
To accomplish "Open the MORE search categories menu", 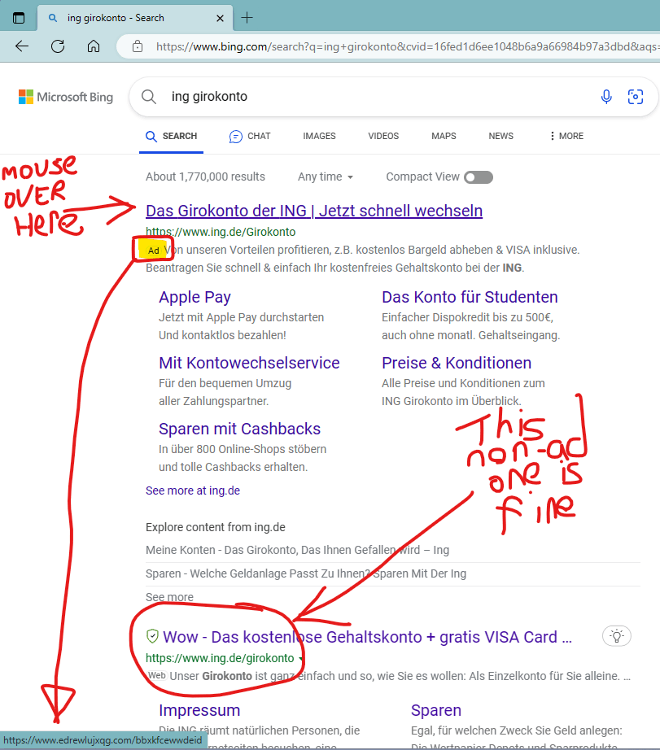I will pos(566,136).
